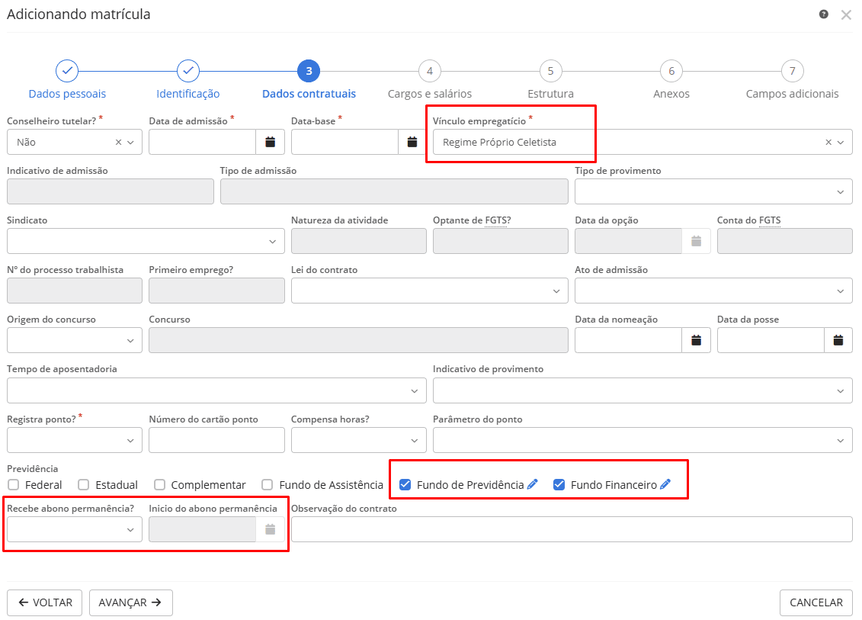The height and width of the screenshot is (620, 862).
Task: Open calendar for Data da posse
Action: tap(838, 340)
